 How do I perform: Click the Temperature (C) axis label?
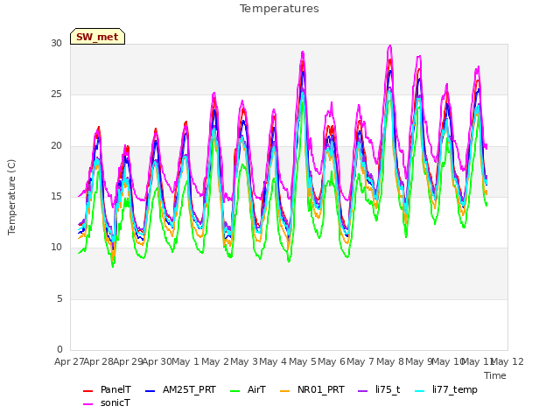pyautogui.click(x=11, y=197)
